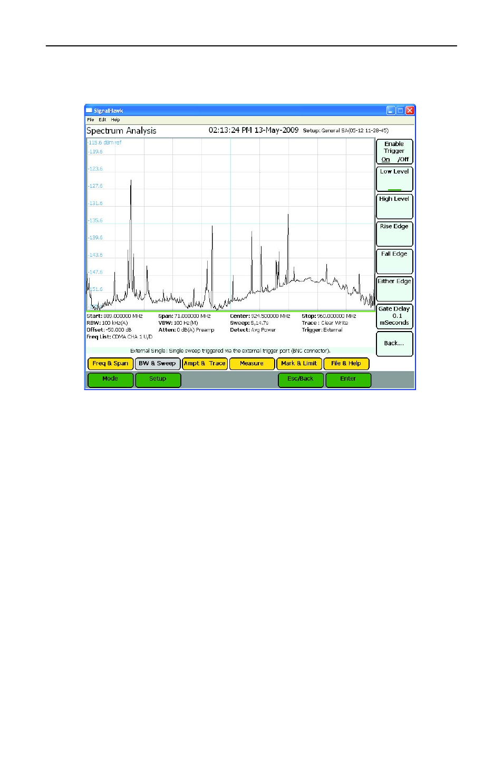
Task: Click the Offset: -50.000 dB readout
Action: pyautogui.click(x=109, y=330)
